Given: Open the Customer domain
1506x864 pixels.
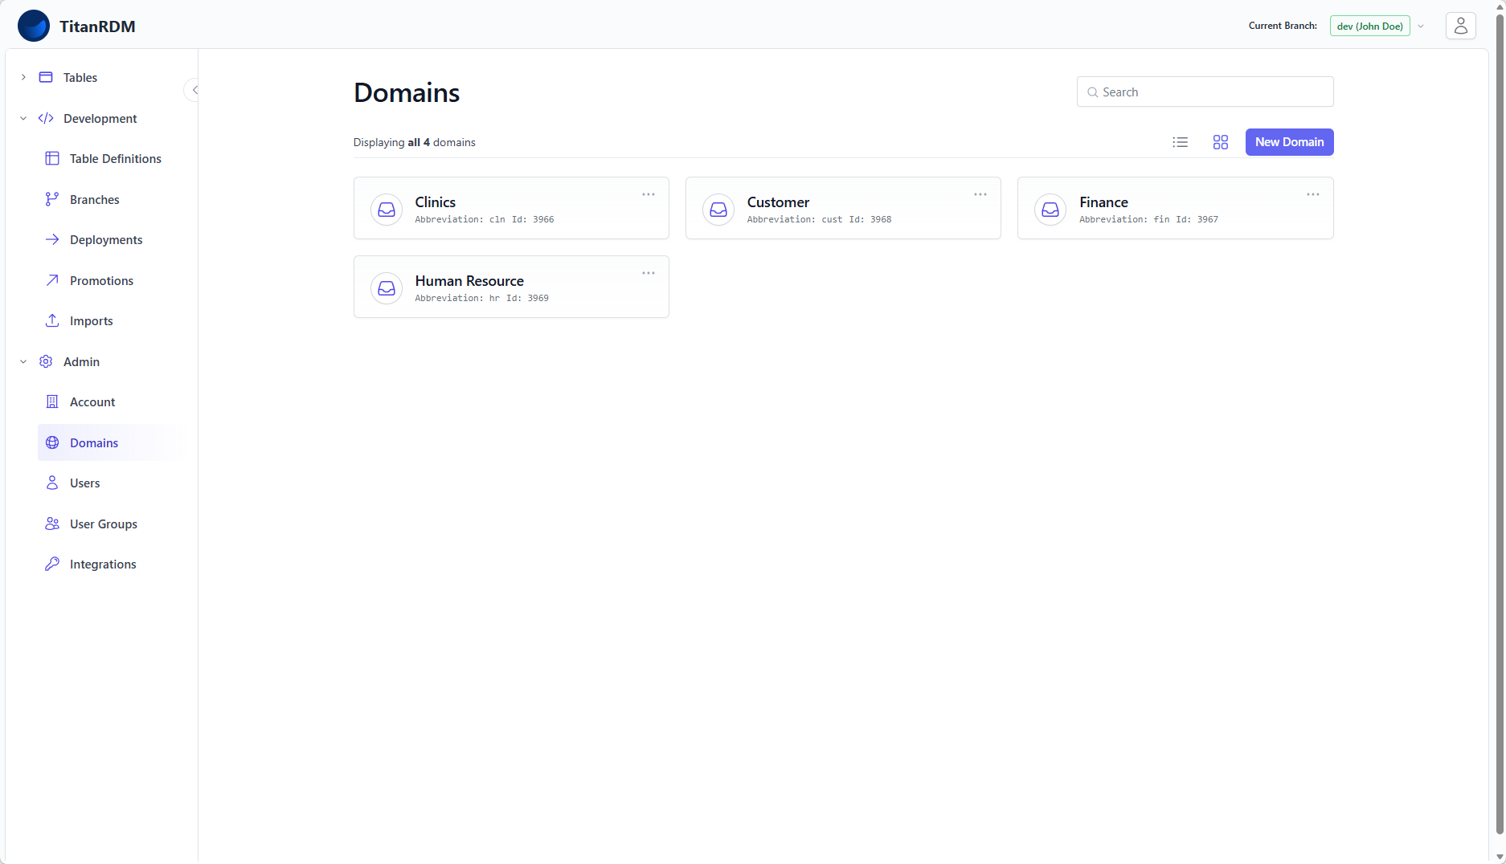Looking at the screenshot, I should pos(843,208).
